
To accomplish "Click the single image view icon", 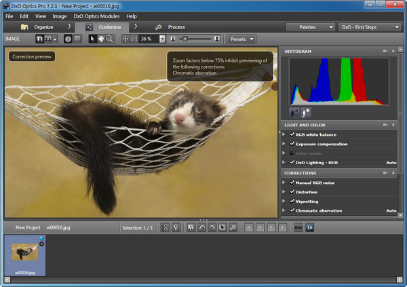I will click(x=40, y=39).
